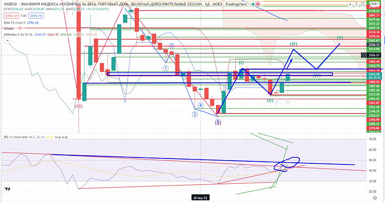This screenshot has height=203, width=385.
Task: Select the circled 3 wave label
Action: [195, 114]
